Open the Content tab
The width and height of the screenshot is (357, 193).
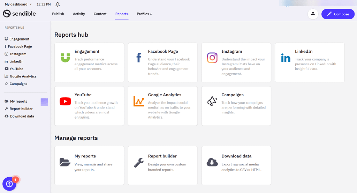100,14
